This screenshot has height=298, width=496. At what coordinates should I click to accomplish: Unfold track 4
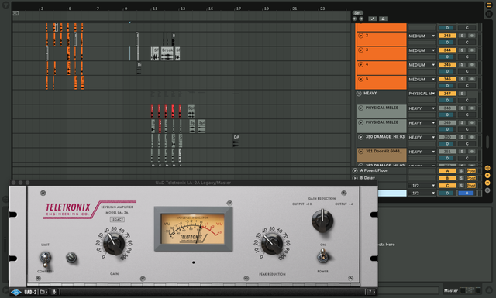tap(360, 65)
